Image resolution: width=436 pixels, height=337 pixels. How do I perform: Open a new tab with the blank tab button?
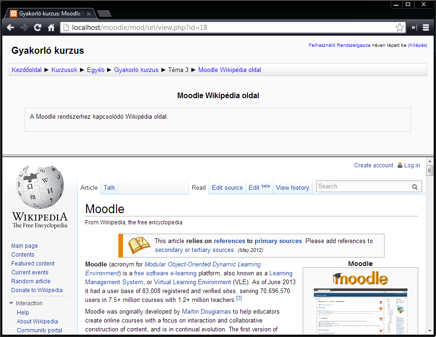[x=104, y=14]
